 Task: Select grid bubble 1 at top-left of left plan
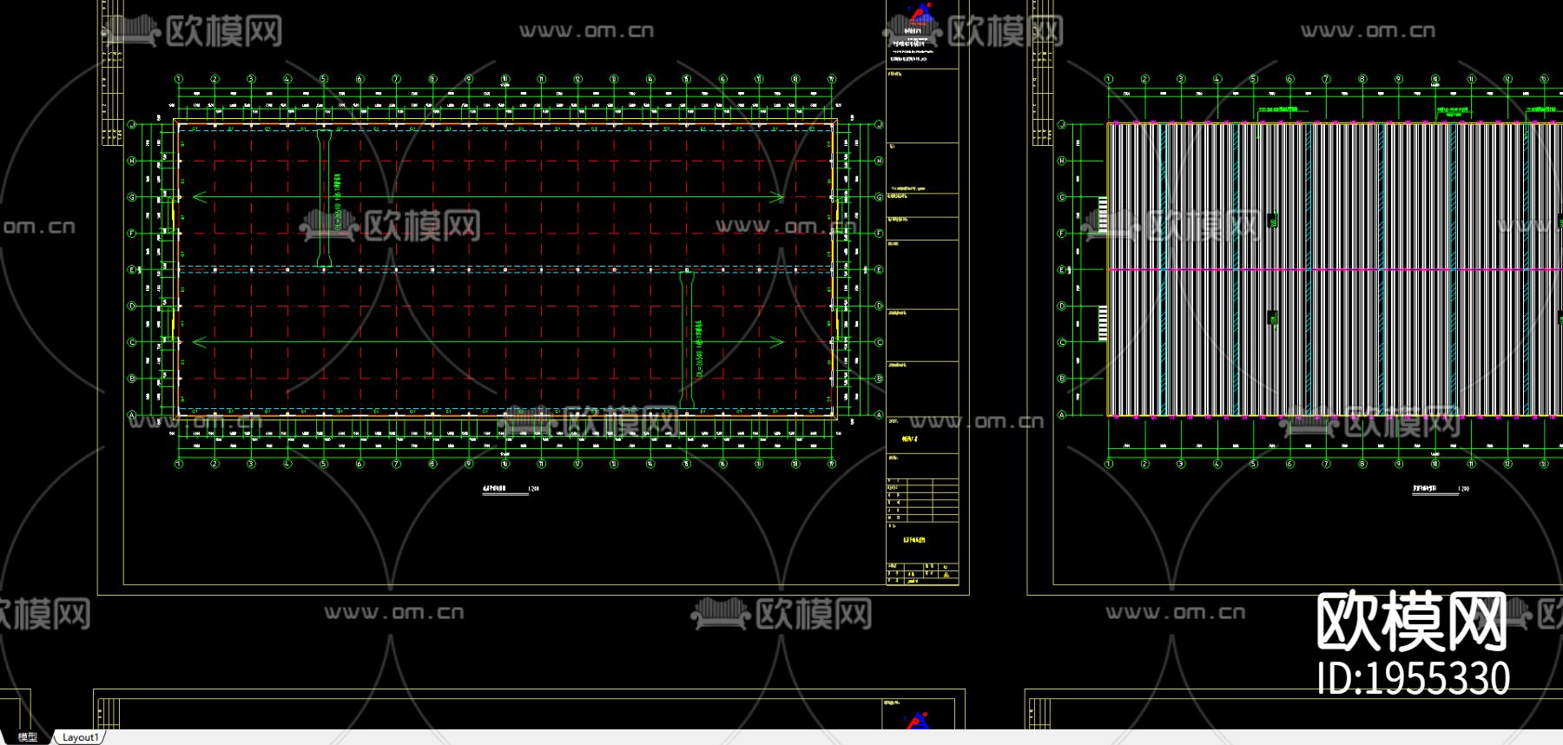[x=179, y=79]
